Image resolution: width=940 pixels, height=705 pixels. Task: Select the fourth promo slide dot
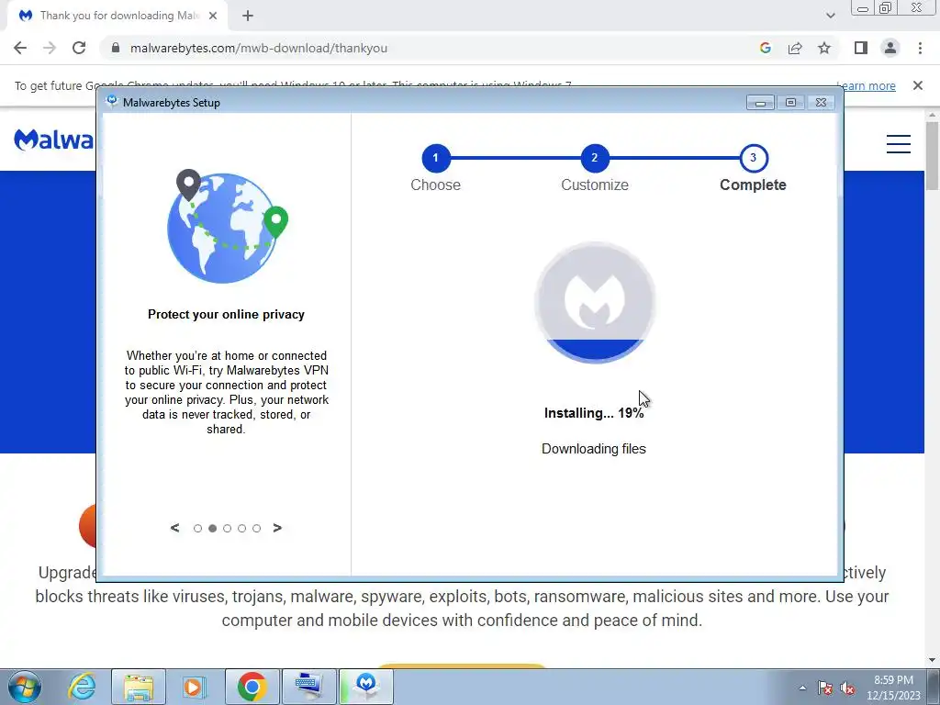(241, 528)
